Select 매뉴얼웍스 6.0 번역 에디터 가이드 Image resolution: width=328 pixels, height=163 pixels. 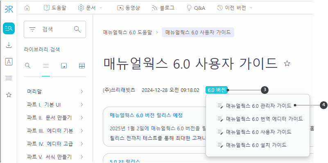(x=260, y=119)
